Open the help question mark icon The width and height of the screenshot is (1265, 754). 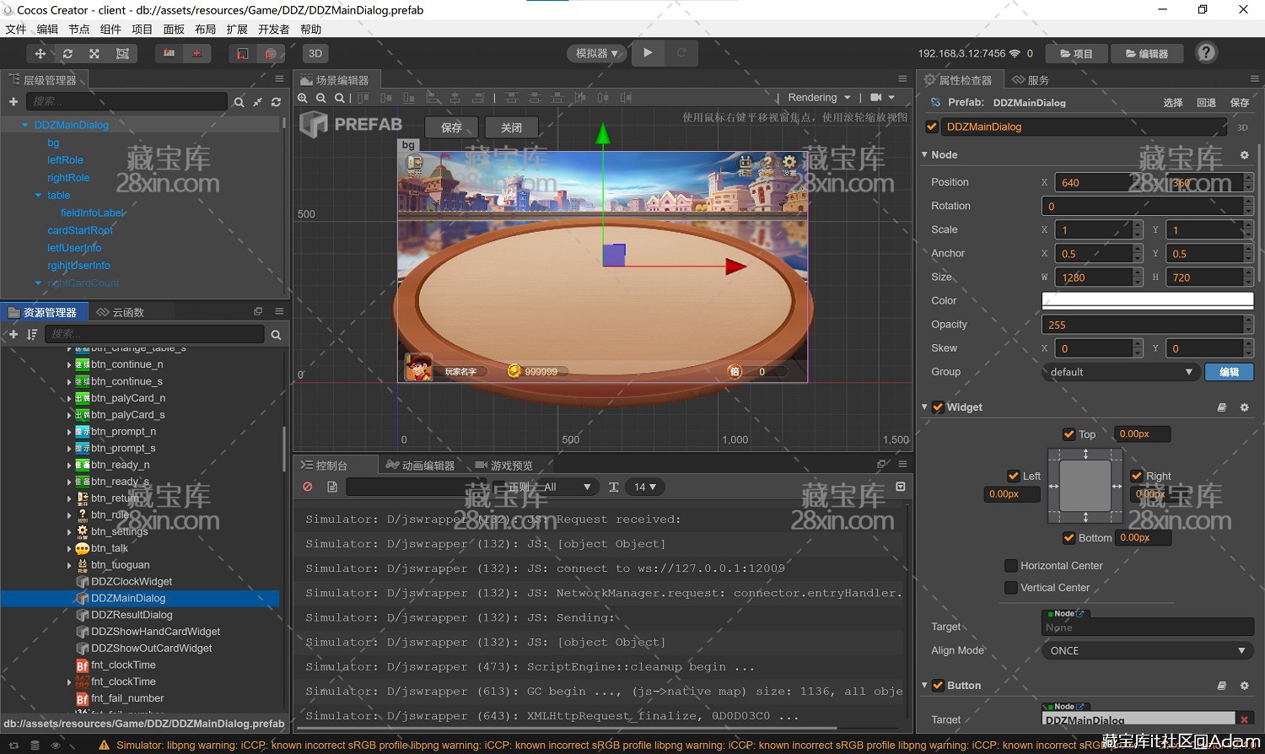pos(1206,53)
